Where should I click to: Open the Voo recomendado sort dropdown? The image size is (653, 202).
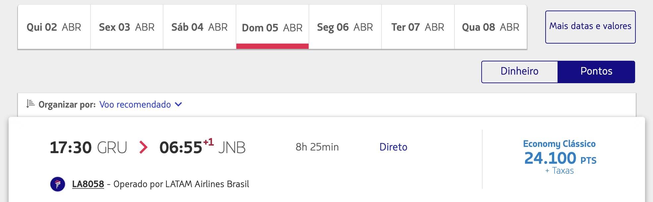click(x=141, y=105)
